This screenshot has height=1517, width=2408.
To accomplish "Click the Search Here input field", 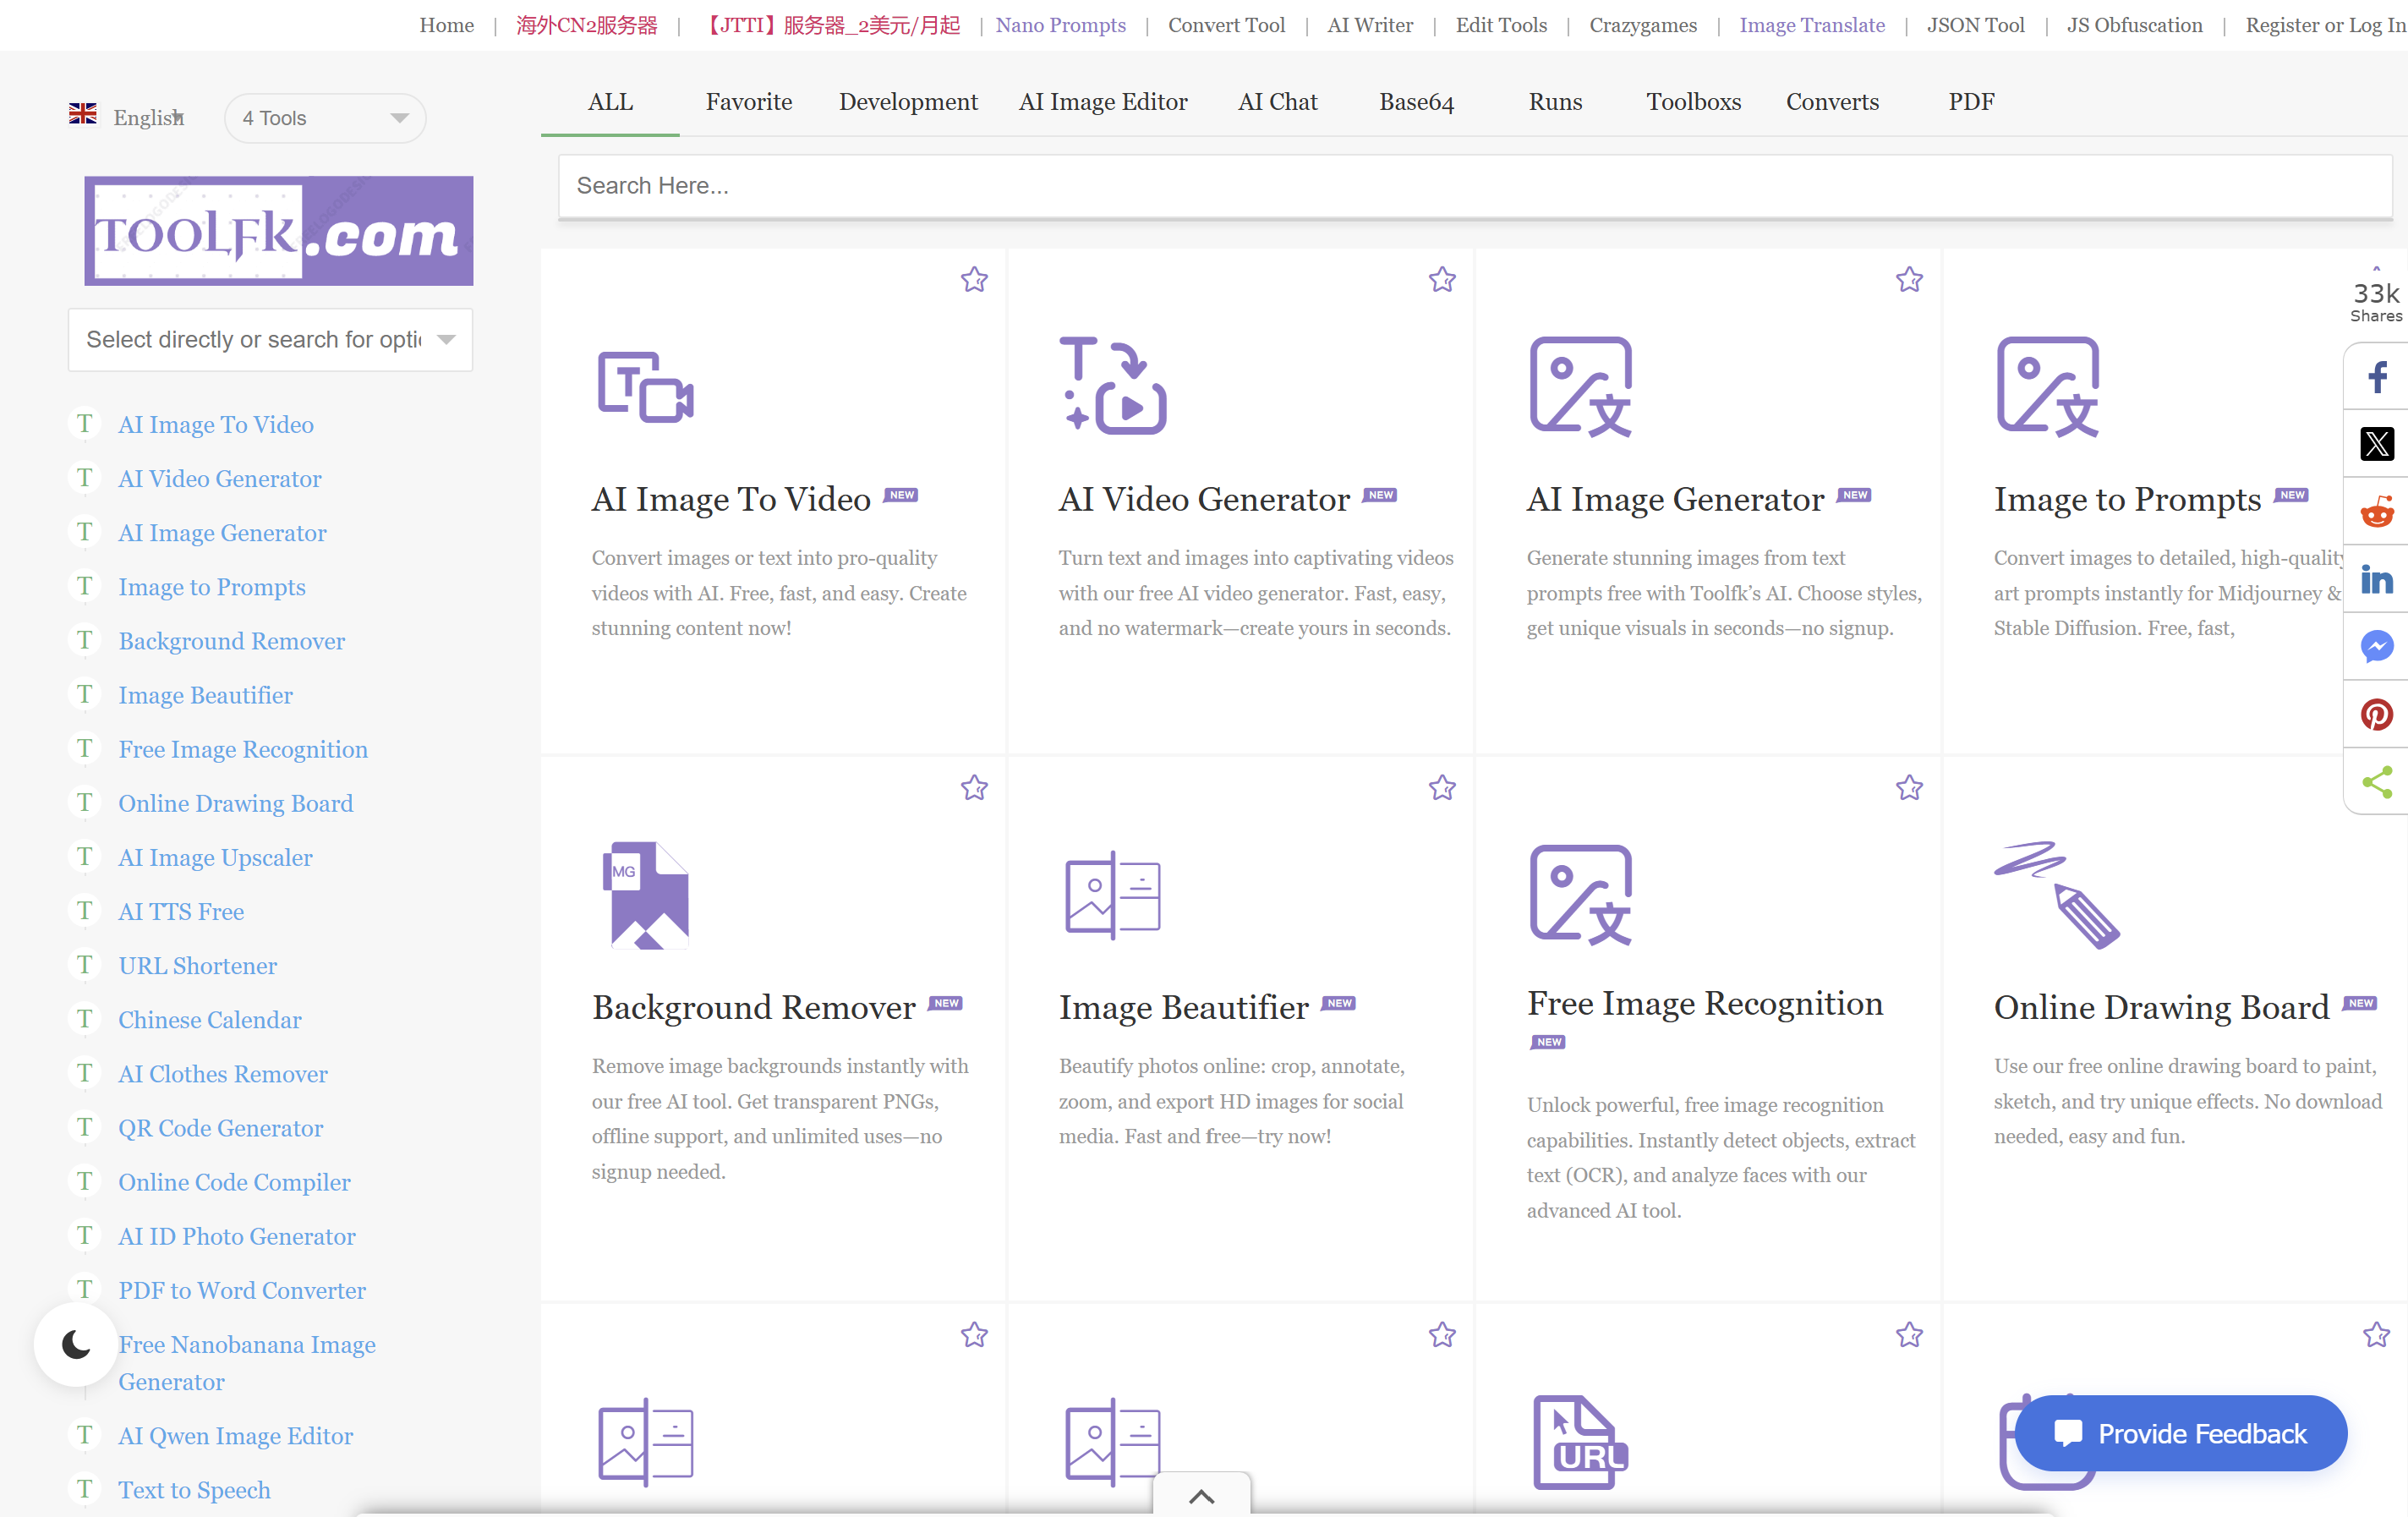I will 1475,186.
